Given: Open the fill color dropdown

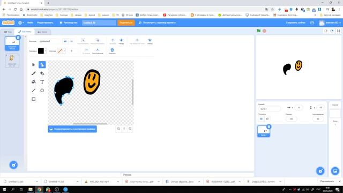Looking at the screenshot, I should tap(45, 51).
